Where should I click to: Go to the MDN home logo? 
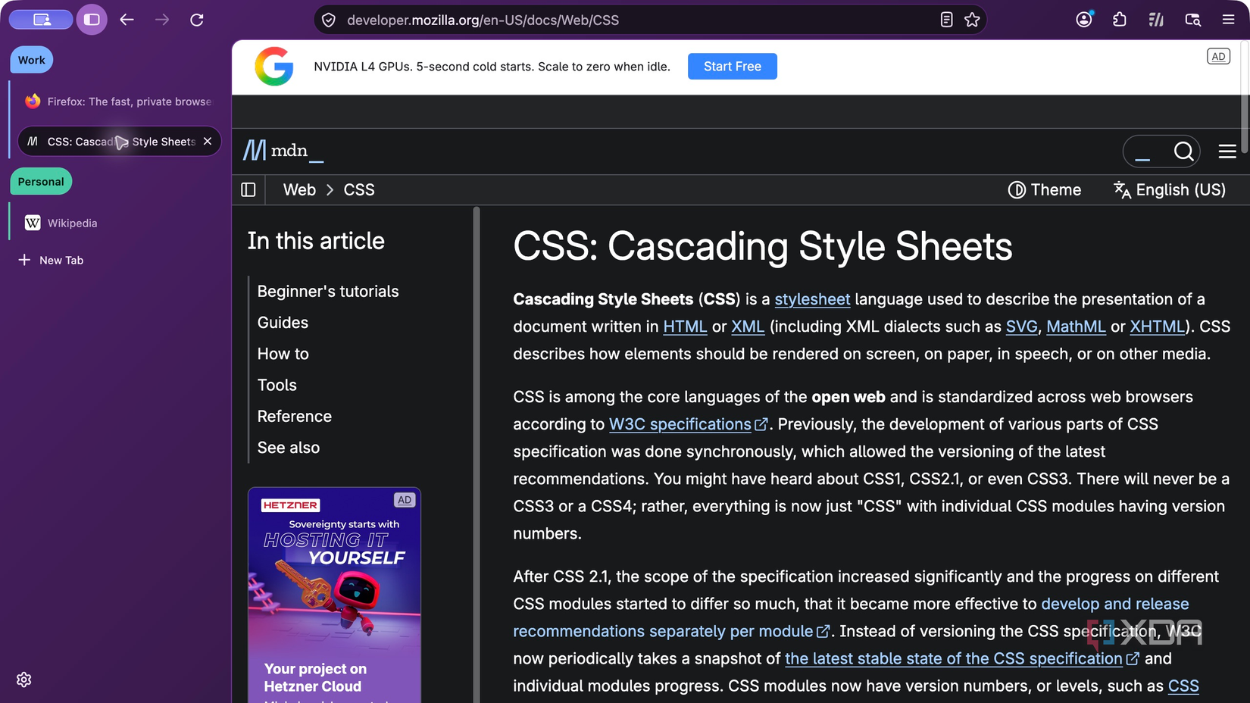(283, 151)
